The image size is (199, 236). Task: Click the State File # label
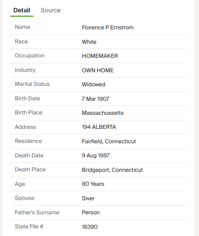pyautogui.click(x=29, y=226)
